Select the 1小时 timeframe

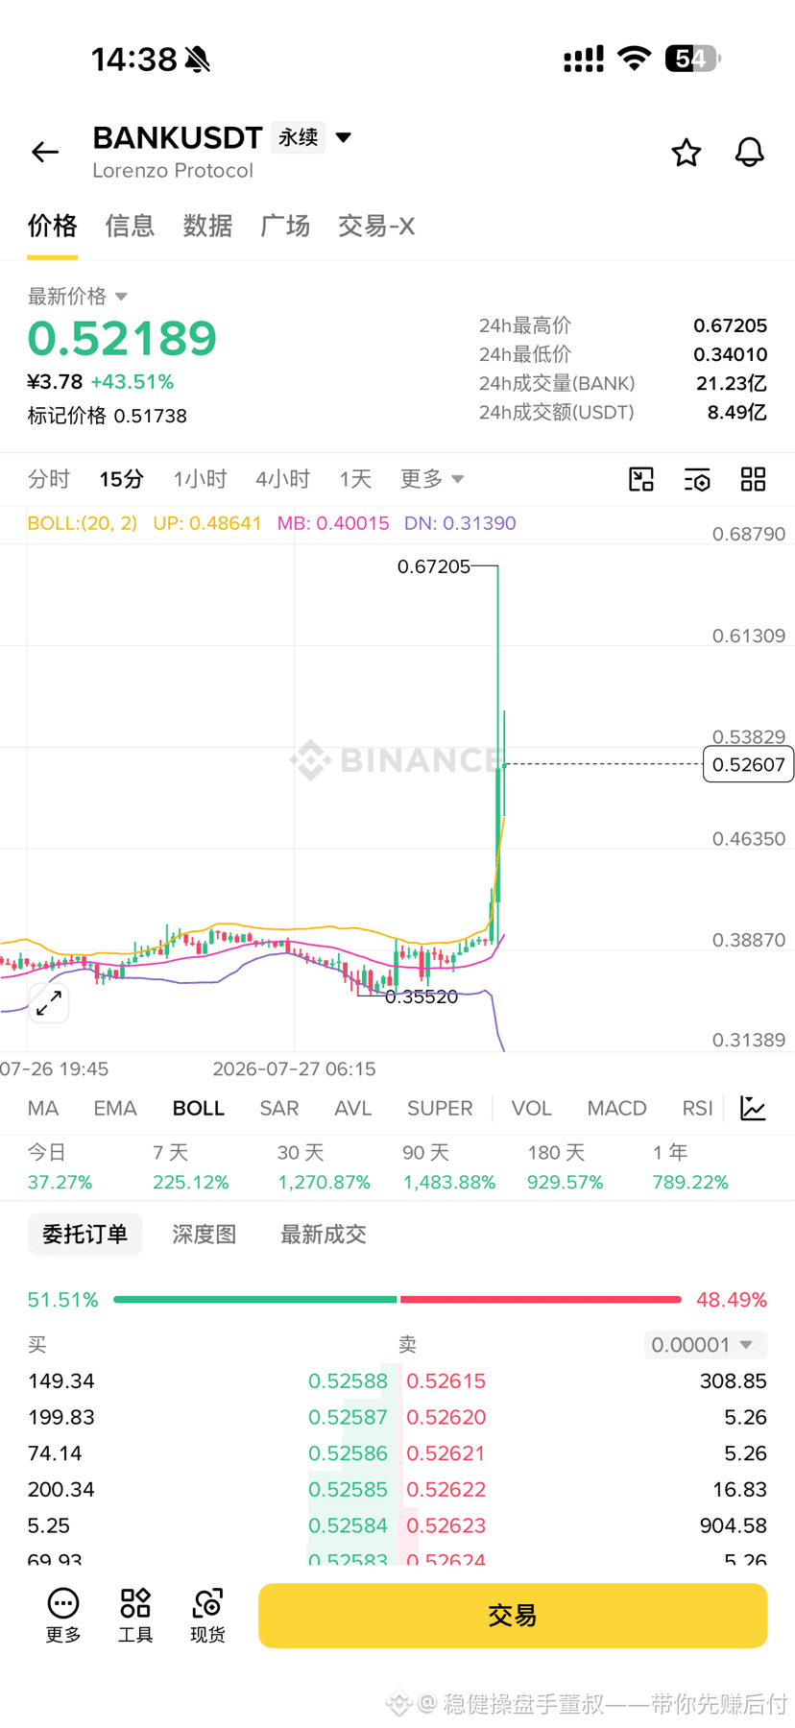coord(200,479)
